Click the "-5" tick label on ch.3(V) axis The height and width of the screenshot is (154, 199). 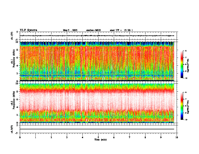tap(17, 133)
